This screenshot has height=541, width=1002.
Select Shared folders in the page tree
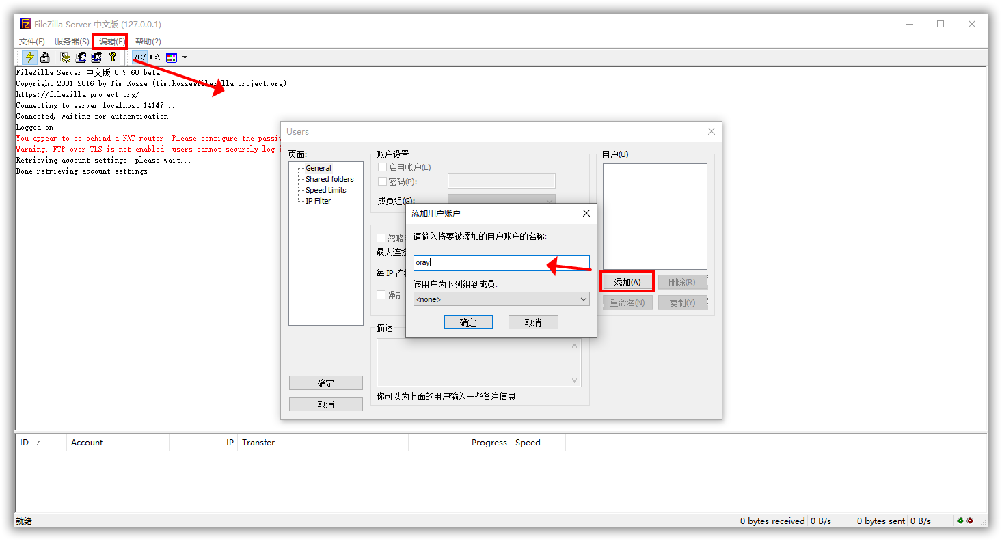[x=329, y=179]
